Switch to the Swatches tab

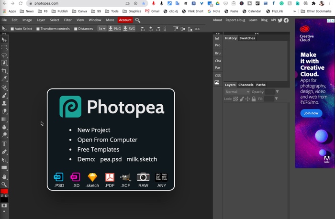pyautogui.click(x=247, y=38)
